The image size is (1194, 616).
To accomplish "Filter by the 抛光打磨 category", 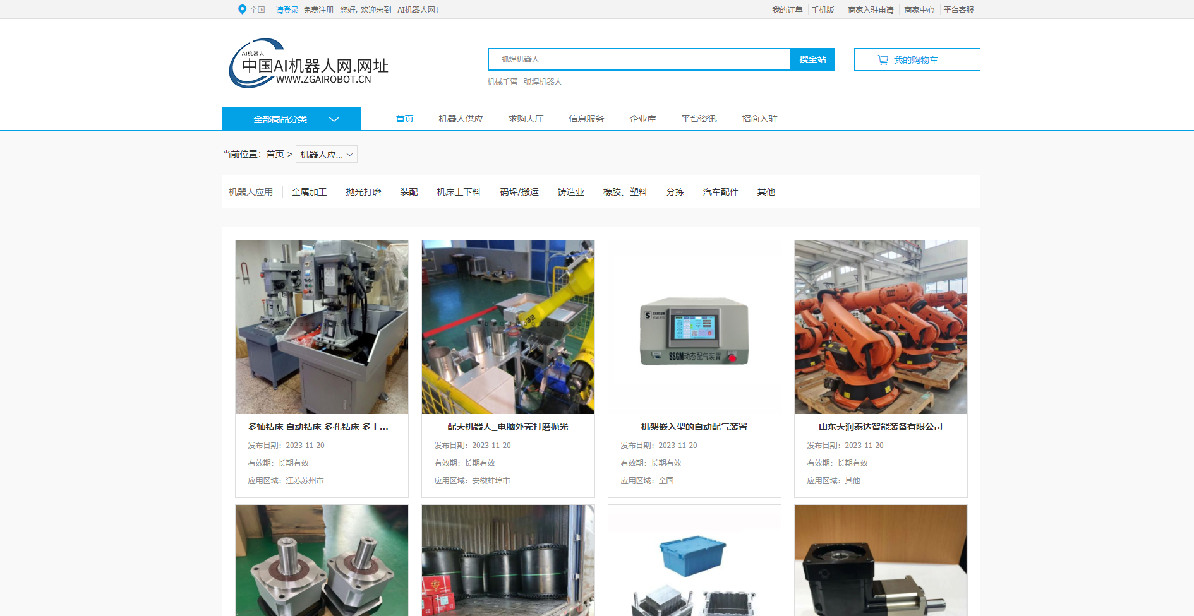I will pyautogui.click(x=364, y=192).
